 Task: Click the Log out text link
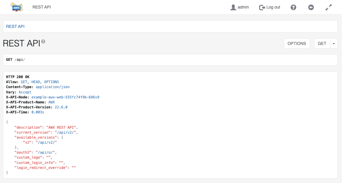coord(273,7)
